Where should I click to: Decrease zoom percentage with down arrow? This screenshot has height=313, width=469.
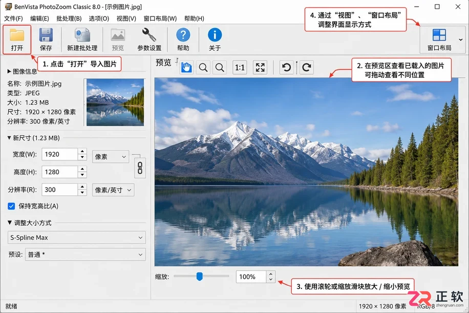point(271,280)
